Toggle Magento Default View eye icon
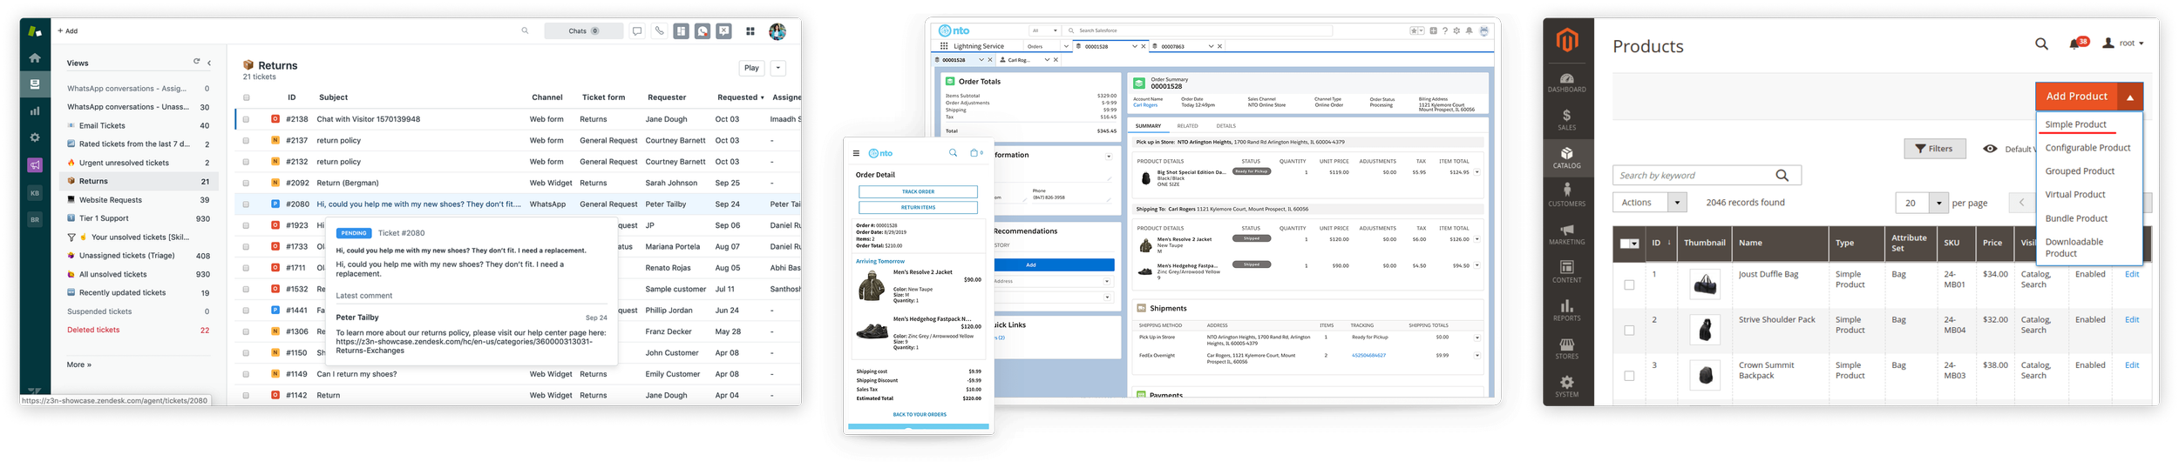 (1990, 149)
